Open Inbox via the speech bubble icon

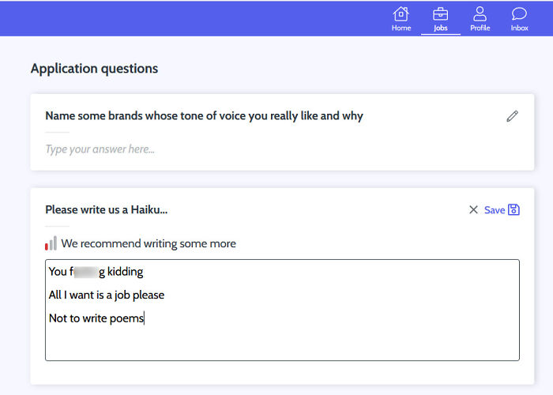pyautogui.click(x=519, y=13)
